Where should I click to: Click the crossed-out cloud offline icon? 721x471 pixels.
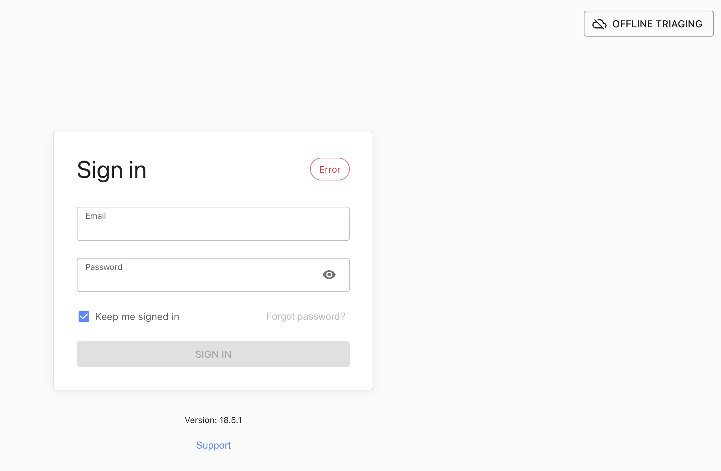[x=599, y=24]
